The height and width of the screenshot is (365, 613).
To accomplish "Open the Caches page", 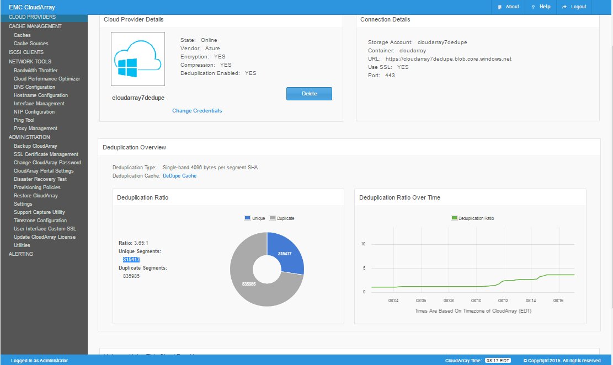I will (x=22, y=35).
